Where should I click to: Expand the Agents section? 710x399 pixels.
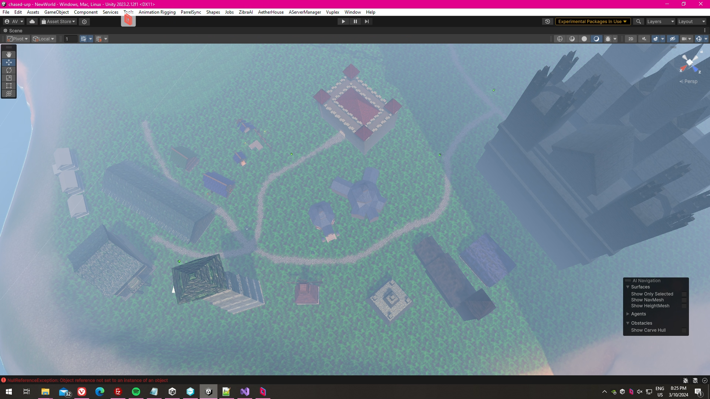(628, 314)
